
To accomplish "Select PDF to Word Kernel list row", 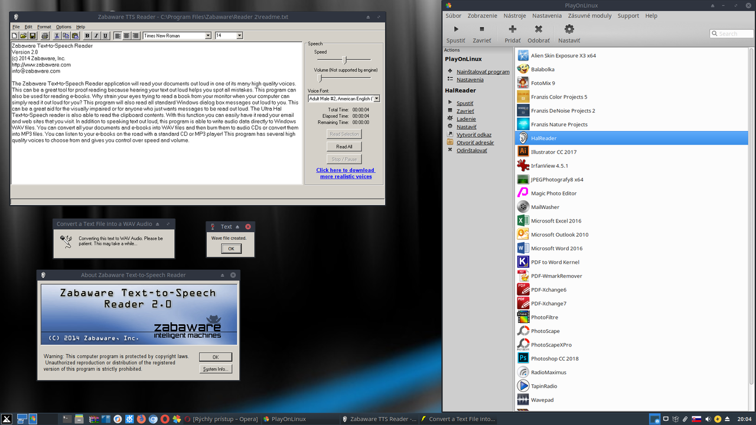I will [631, 262].
